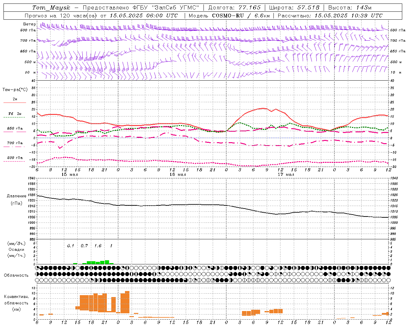Click the 'Конвективн.' convective cloud label
407x325 pixels.
[16, 296]
